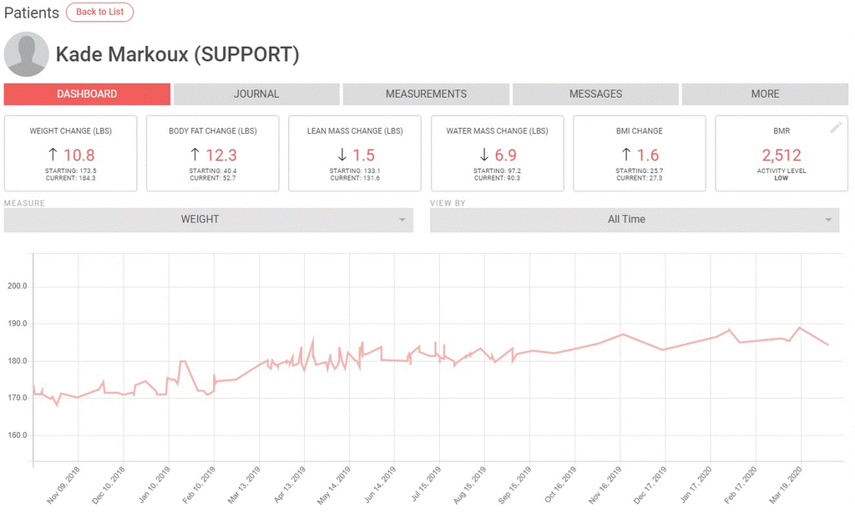Open the Messages tab
The image size is (855, 514).
pyautogui.click(x=595, y=94)
